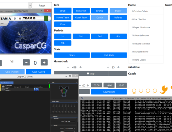
Task: Open the Audio Levels panel menu icon
Action: (x=77, y=101)
